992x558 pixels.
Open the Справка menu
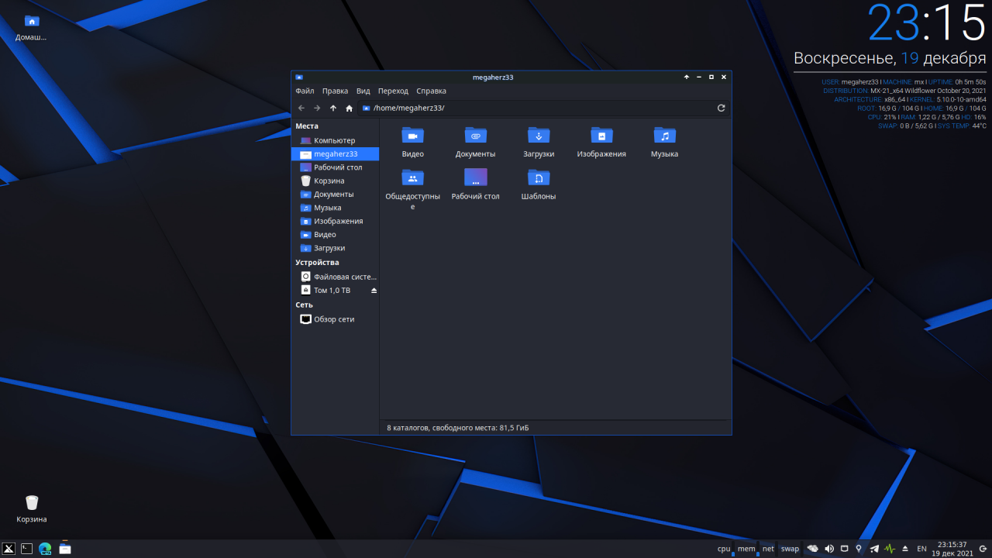tap(431, 91)
